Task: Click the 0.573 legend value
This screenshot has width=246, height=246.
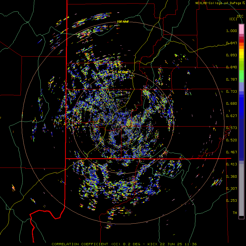Action: [232, 128]
